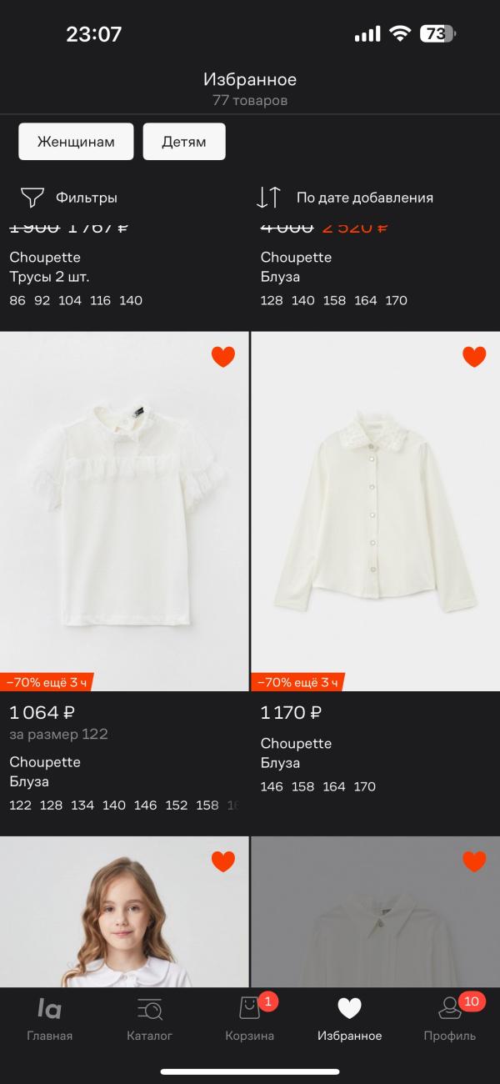Choose size 122 for the ruffled blouse
This screenshot has height=1084, width=500.
pos(20,805)
